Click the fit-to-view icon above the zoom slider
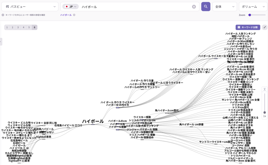The height and width of the screenshot is (165, 268). coord(264,89)
